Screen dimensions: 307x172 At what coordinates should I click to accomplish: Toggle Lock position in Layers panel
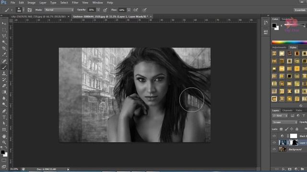pyautogui.click(x=292, y=129)
